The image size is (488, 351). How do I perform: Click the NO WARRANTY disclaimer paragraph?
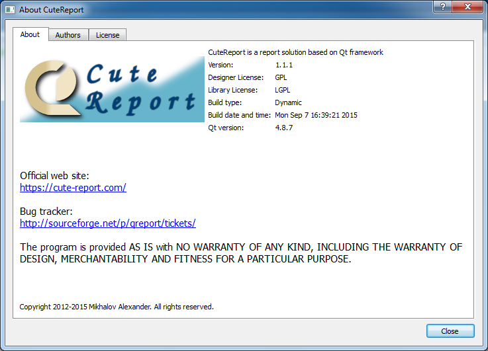coord(241,253)
